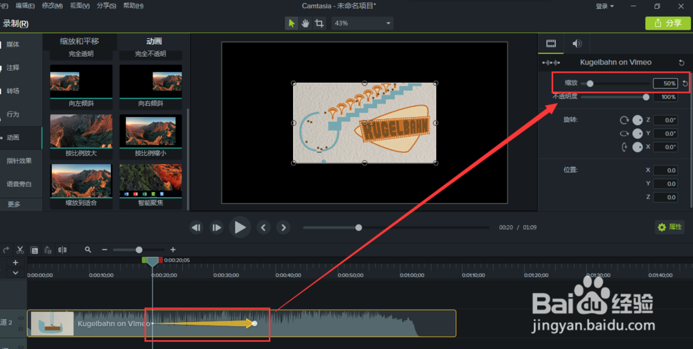Cut selection with the scissors icon
This screenshot has height=349, width=693.
[20, 249]
